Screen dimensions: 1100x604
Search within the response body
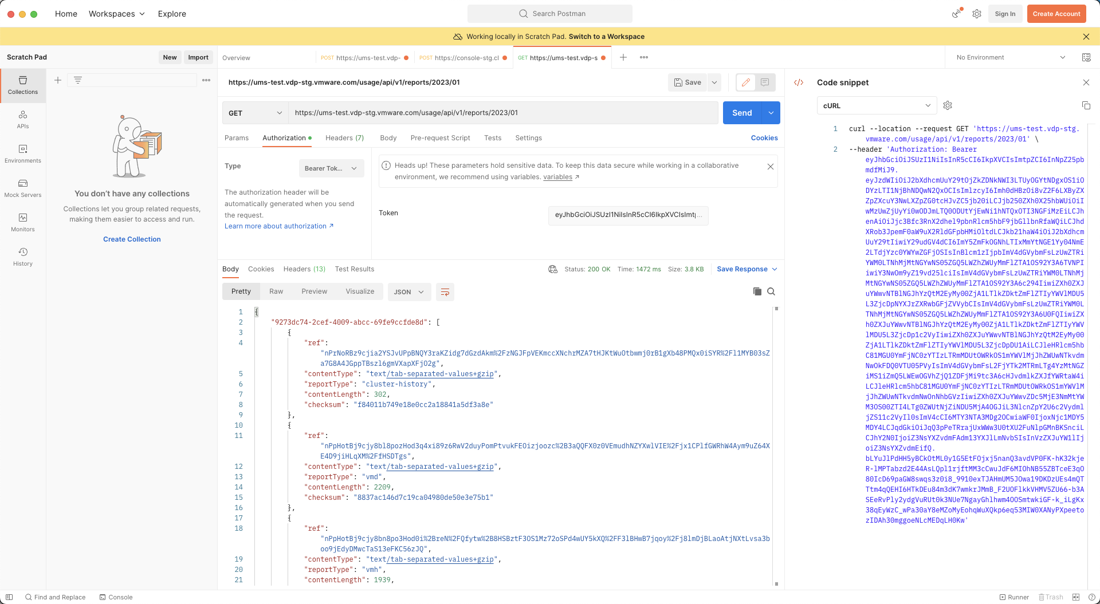pyautogui.click(x=771, y=291)
